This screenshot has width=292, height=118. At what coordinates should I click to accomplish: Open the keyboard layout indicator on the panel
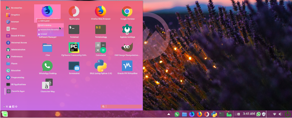click(237, 114)
